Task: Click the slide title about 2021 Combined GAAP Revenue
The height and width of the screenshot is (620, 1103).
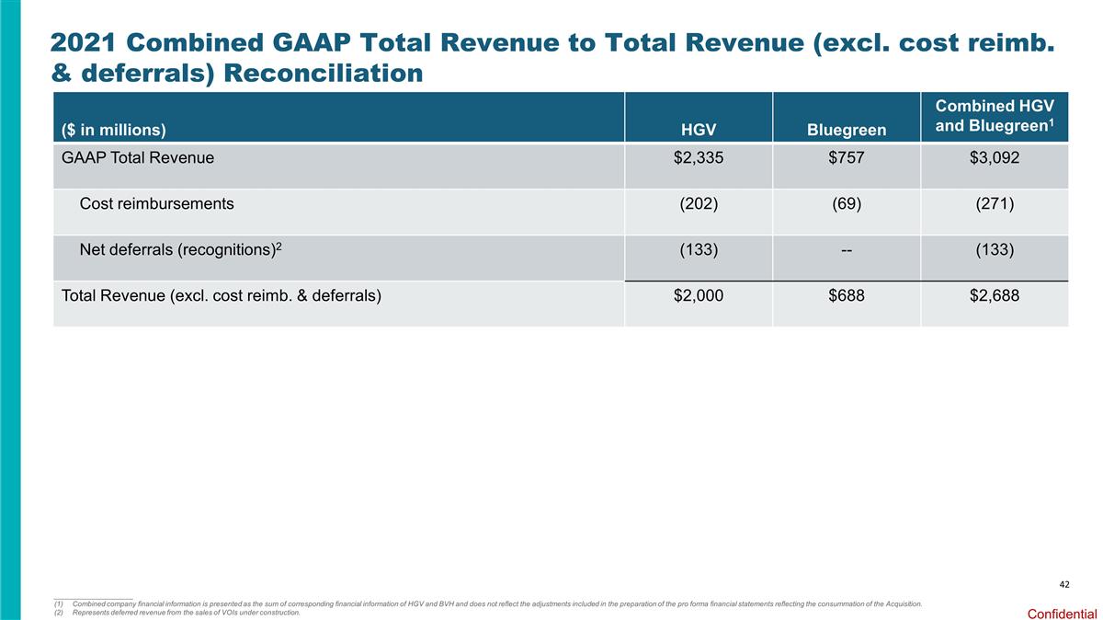Action: tap(551, 56)
